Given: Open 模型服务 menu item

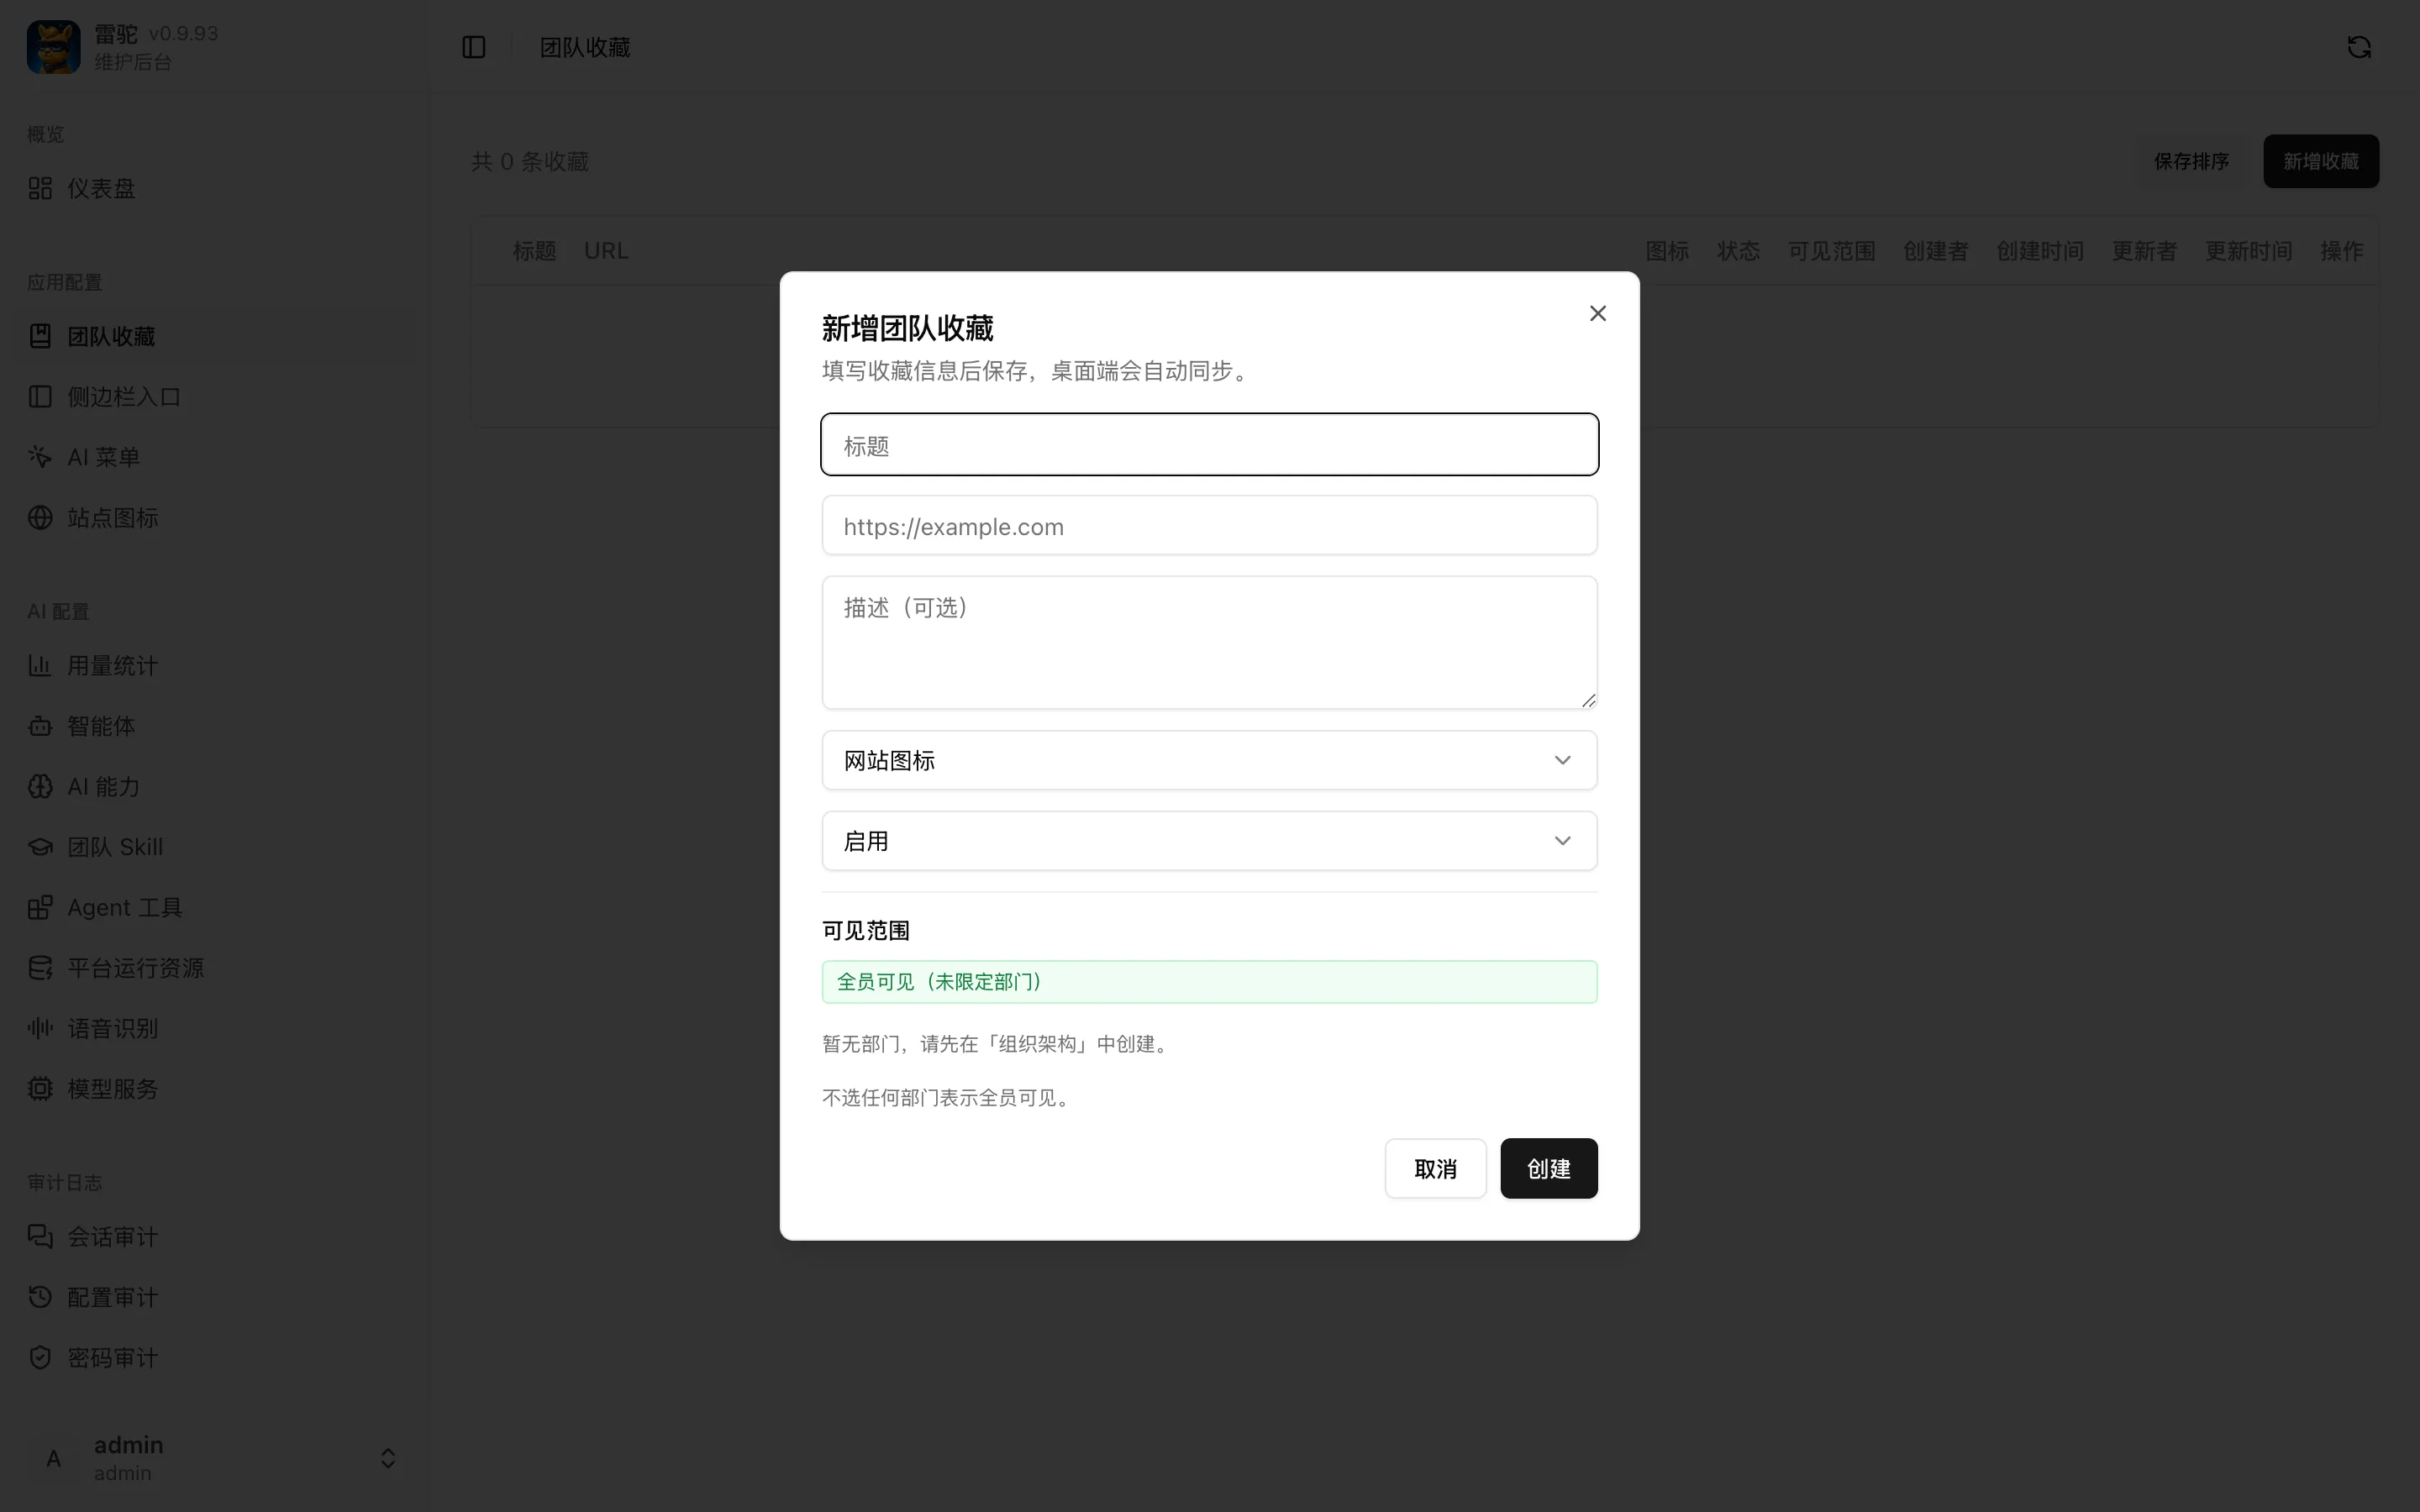Looking at the screenshot, I should 215,1089.
